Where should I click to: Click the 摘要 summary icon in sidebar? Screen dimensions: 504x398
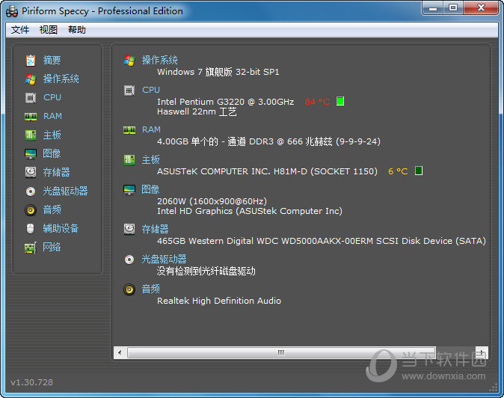(x=31, y=60)
